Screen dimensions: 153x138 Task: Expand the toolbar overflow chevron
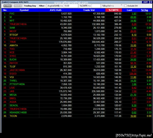point(121,5)
